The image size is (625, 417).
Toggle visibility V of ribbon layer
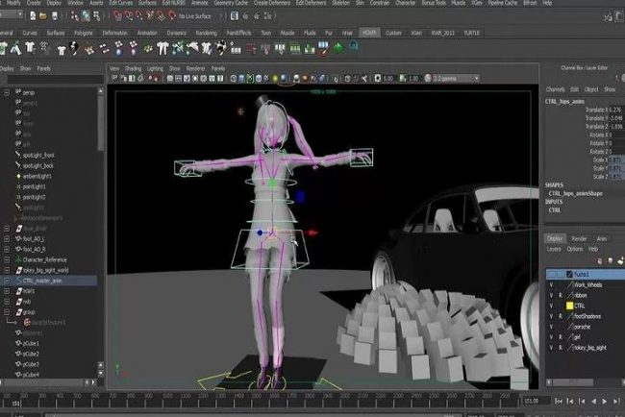point(551,296)
